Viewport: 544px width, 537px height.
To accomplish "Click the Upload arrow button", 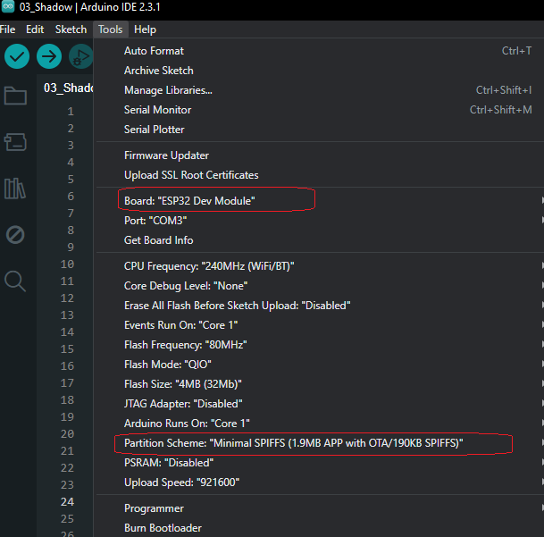I will point(49,56).
